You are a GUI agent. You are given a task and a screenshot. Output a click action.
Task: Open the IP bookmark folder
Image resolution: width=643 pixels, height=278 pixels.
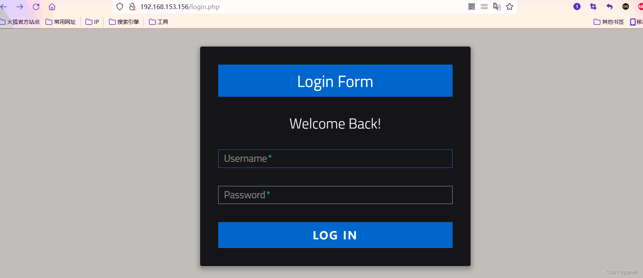[x=92, y=22]
